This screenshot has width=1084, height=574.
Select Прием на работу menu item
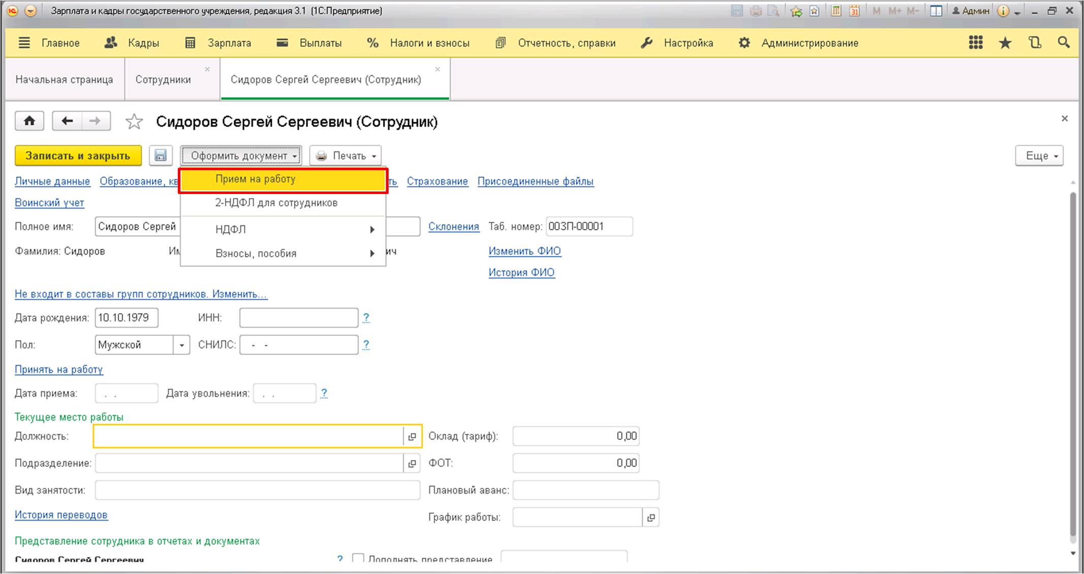point(283,179)
